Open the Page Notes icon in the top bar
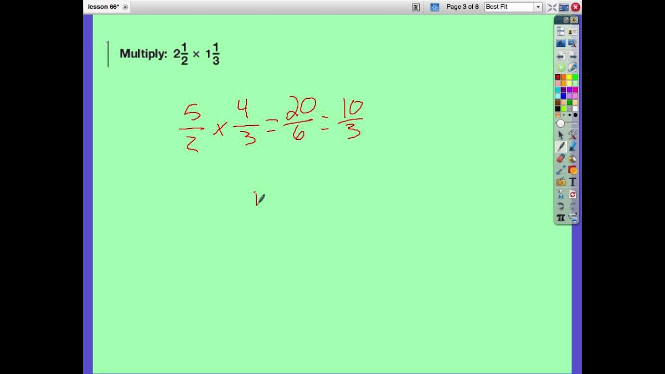665x374 pixels. point(416,7)
